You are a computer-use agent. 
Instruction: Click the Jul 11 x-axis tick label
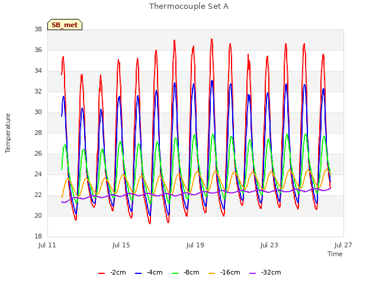pyautogui.click(x=47, y=245)
